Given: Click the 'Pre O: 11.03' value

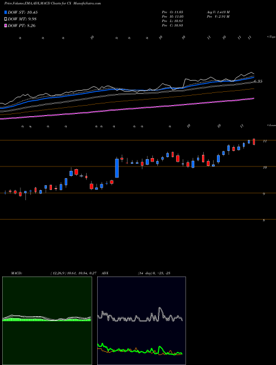Looking at the screenshot, I should coord(173,12).
